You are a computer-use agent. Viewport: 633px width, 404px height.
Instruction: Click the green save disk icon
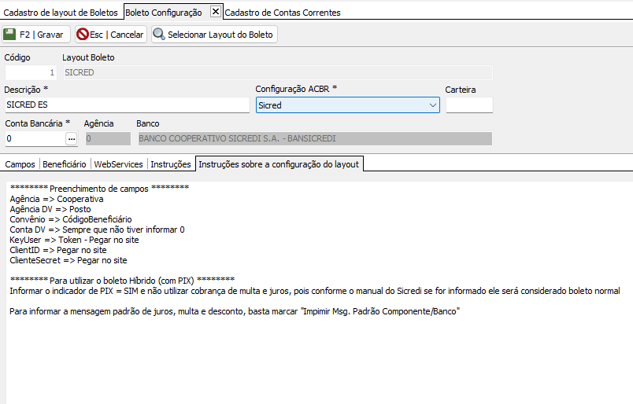click(9, 35)
